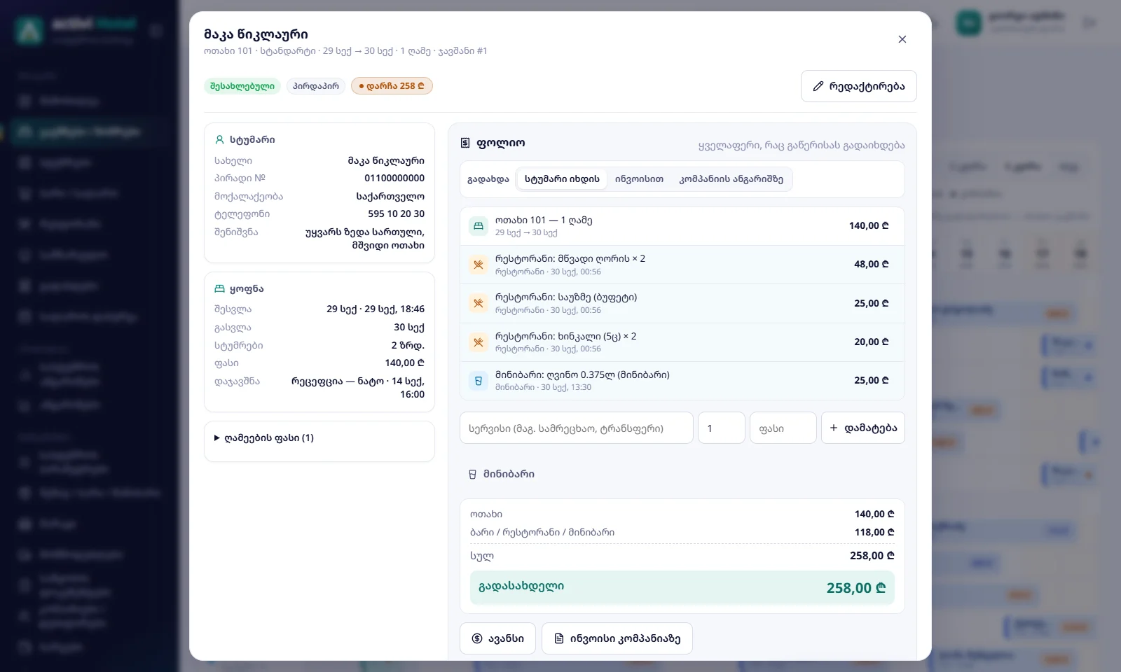Click the restaurant icon for ხინკალი (5ც) row

pos(479,342)
